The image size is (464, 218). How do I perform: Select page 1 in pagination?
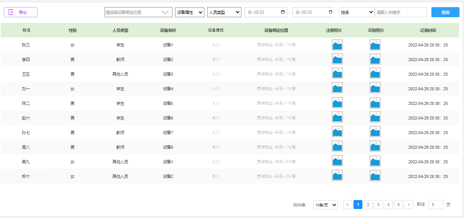pos(358,205)
